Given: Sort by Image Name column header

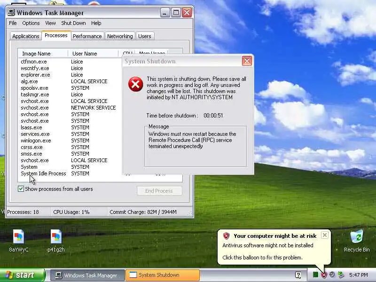Looking at the screenshot, I should (x=43, y=54).
